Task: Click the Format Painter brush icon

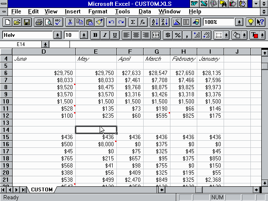Action: click(99, 22)
